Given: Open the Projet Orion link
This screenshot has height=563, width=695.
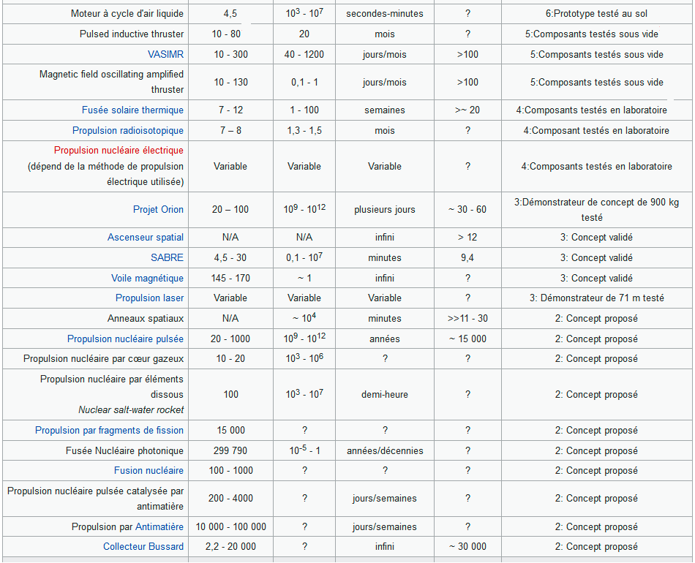Looking at the screenshot, I should click(x=158, y=210).
